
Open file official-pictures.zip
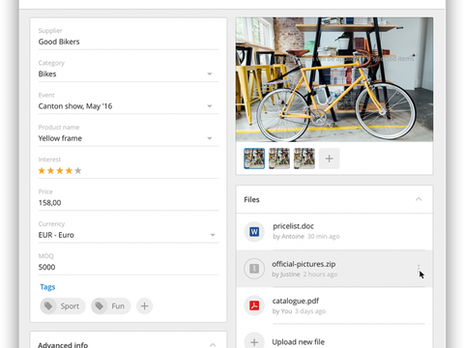(x=304, y=264)
